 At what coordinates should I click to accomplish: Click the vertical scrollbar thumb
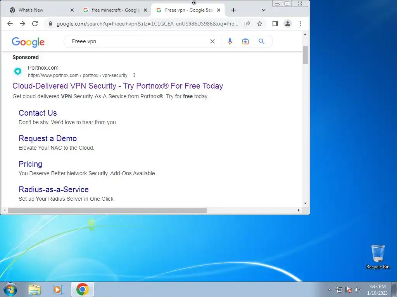(x=305, y=55)
